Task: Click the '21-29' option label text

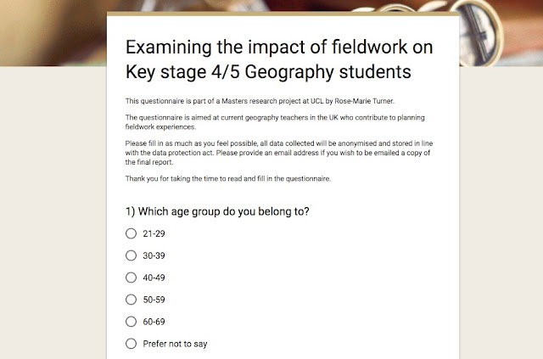Action: click(x=154, y=233)
